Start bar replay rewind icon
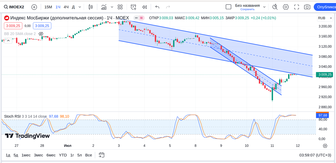The image size is (336, 163). (144, 7)
